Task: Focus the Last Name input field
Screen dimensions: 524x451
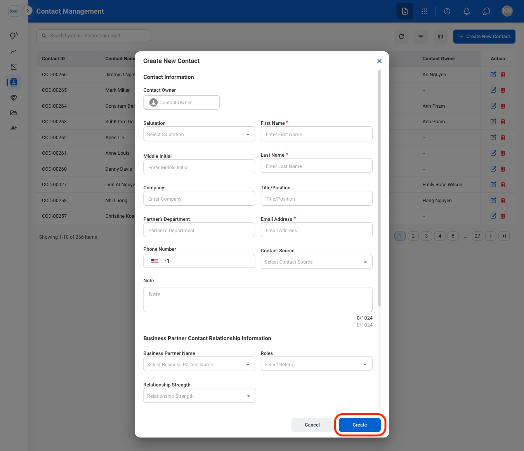Action: coord(316,166)
